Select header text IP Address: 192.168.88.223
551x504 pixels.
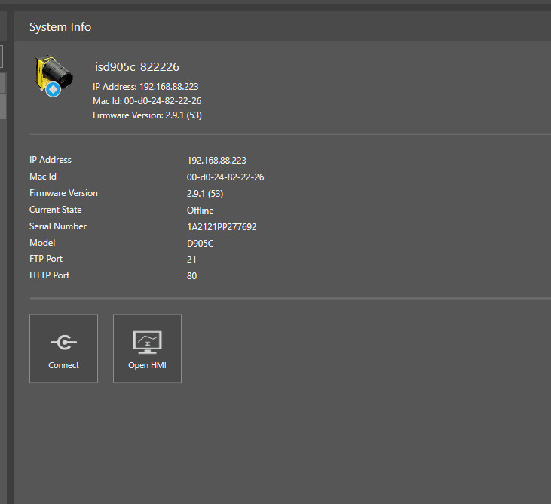(x=145, y=87)
